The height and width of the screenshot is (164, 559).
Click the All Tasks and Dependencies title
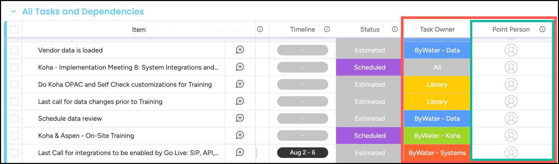pos(83,12)
